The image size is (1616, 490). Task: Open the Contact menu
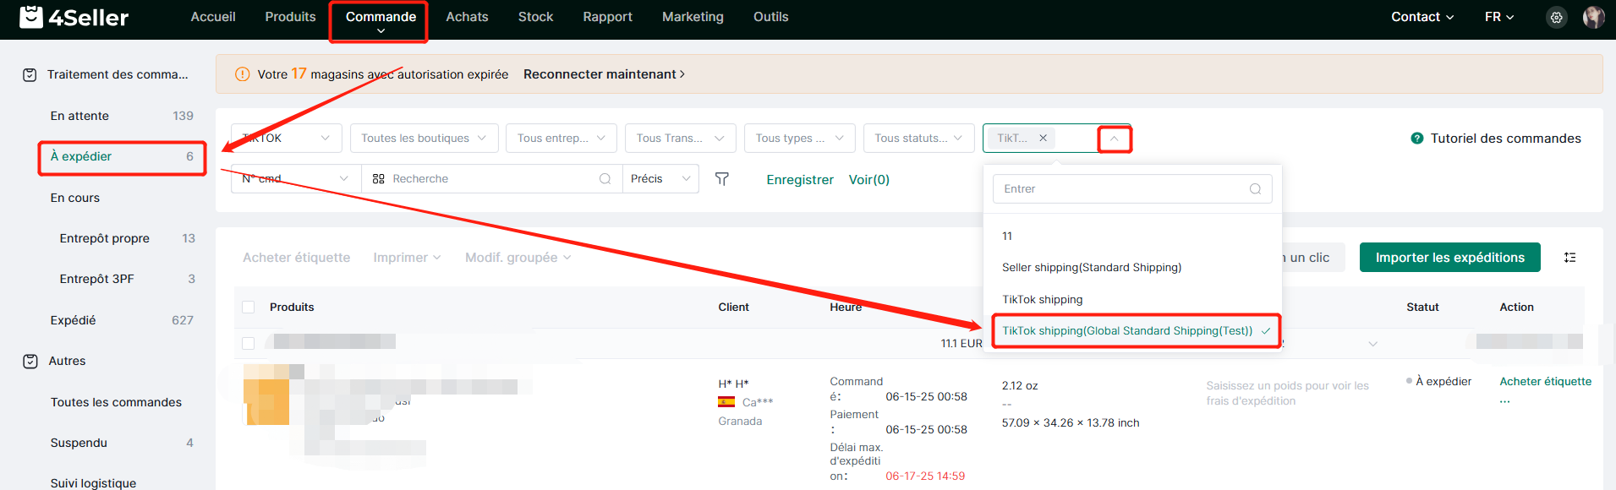pyautogui.click(x=1422, y=17)
